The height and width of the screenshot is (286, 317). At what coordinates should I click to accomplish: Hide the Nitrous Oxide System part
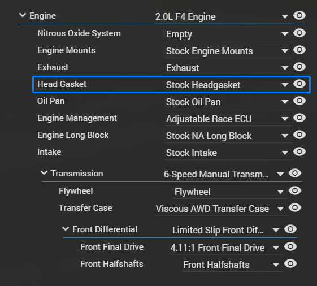299,33
